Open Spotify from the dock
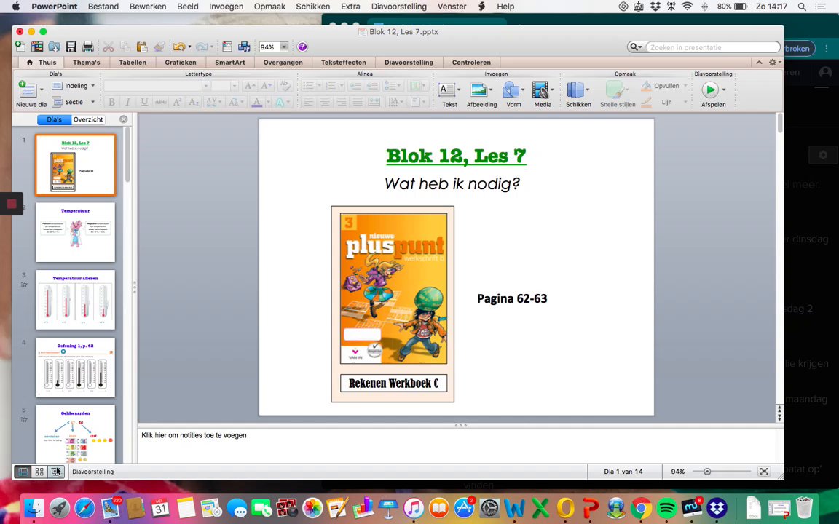This screenshot has width=839, height=524. point(666,507)
